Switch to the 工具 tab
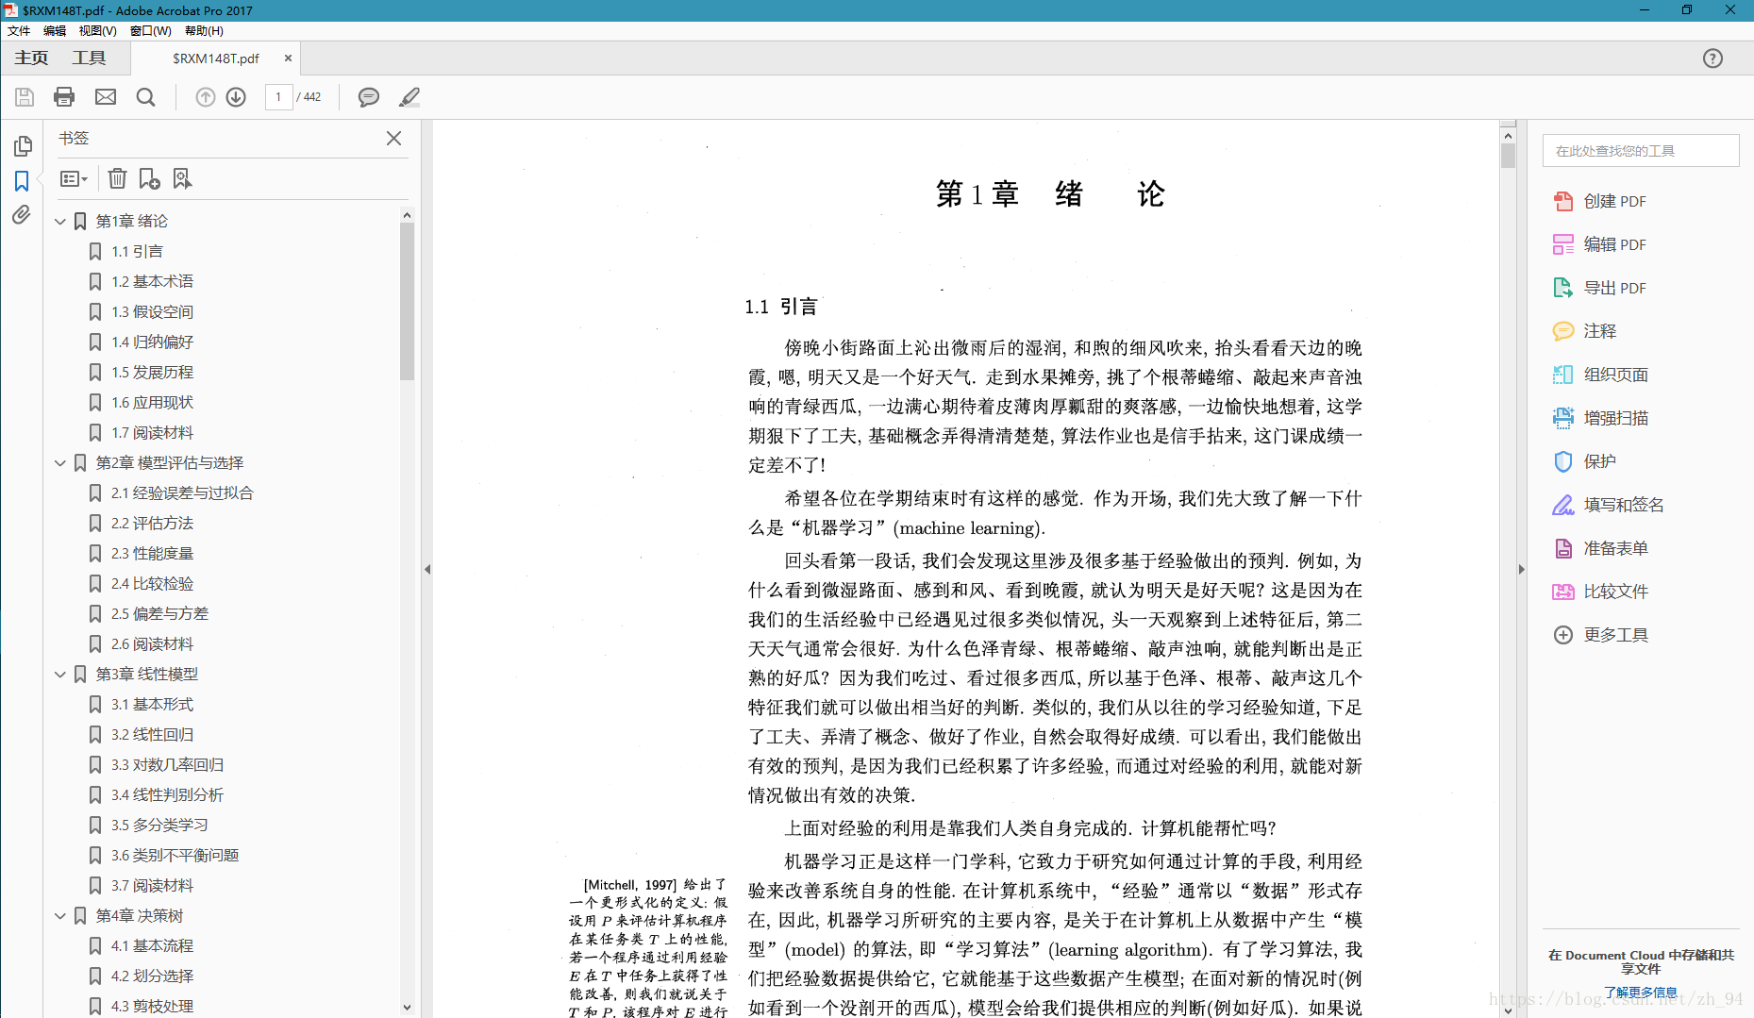 click(89, 58)
